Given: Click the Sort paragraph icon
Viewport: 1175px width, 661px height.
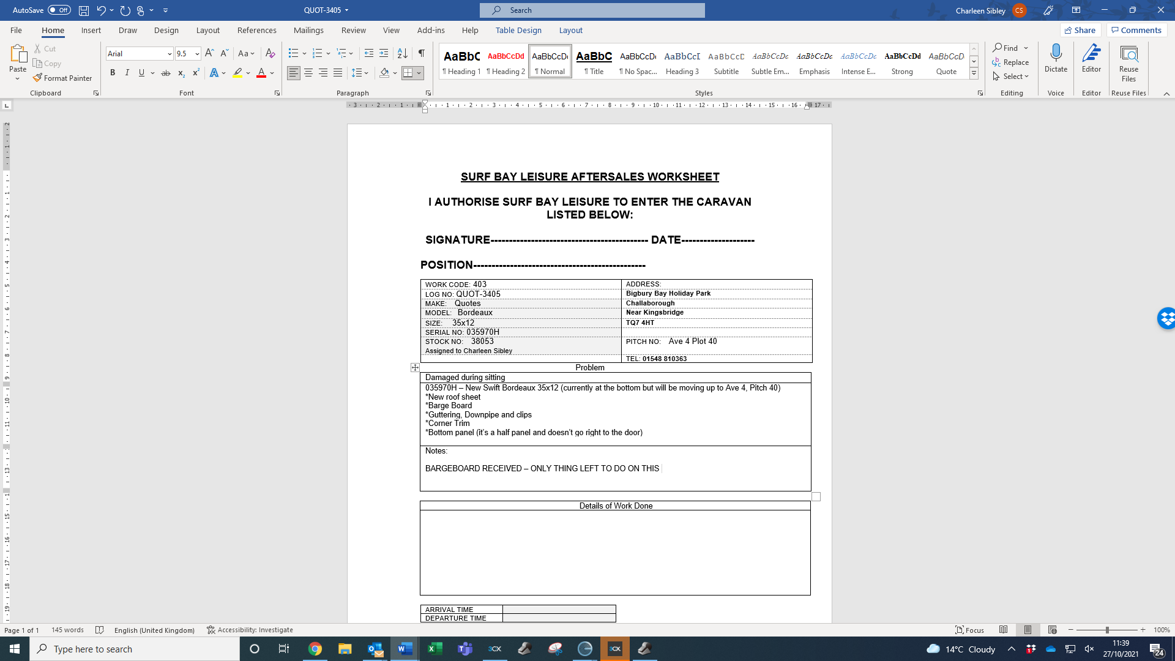Looking at the screenshot, I should 402,53.
